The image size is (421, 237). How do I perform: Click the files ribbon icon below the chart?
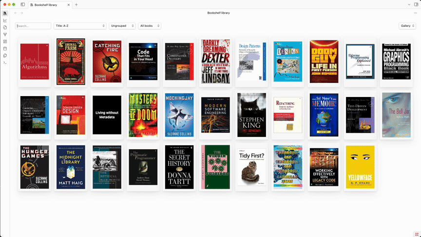coord(5,27)
